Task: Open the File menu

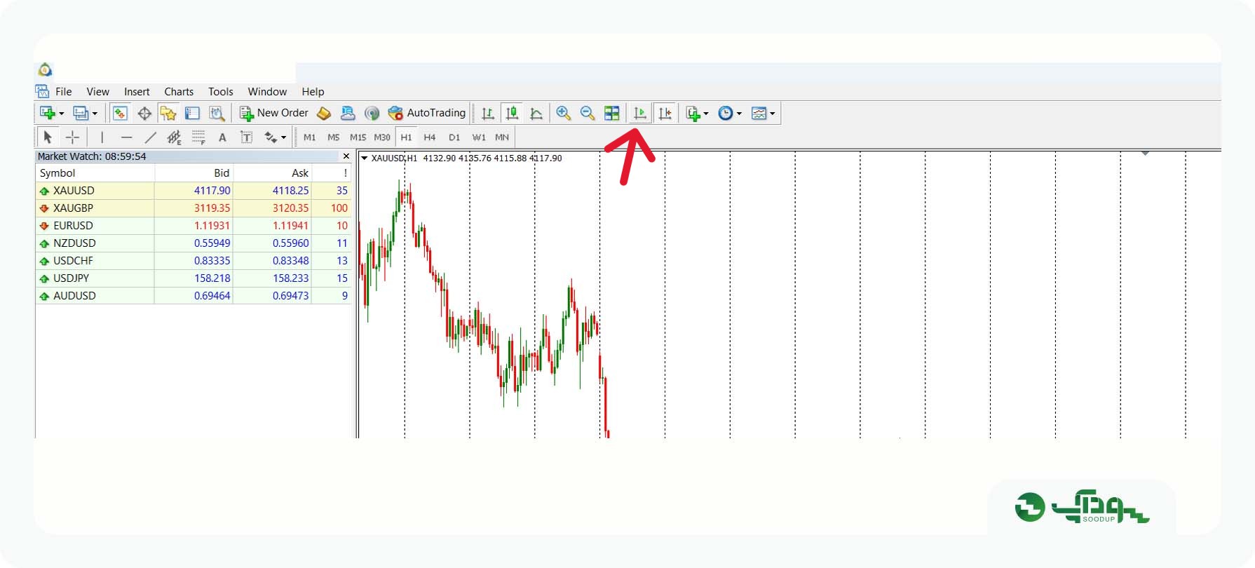Action: (x=64, y=92)
